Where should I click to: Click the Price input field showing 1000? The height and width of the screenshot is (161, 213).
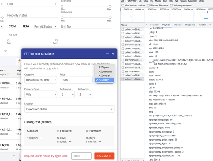(x=76, y=80)
